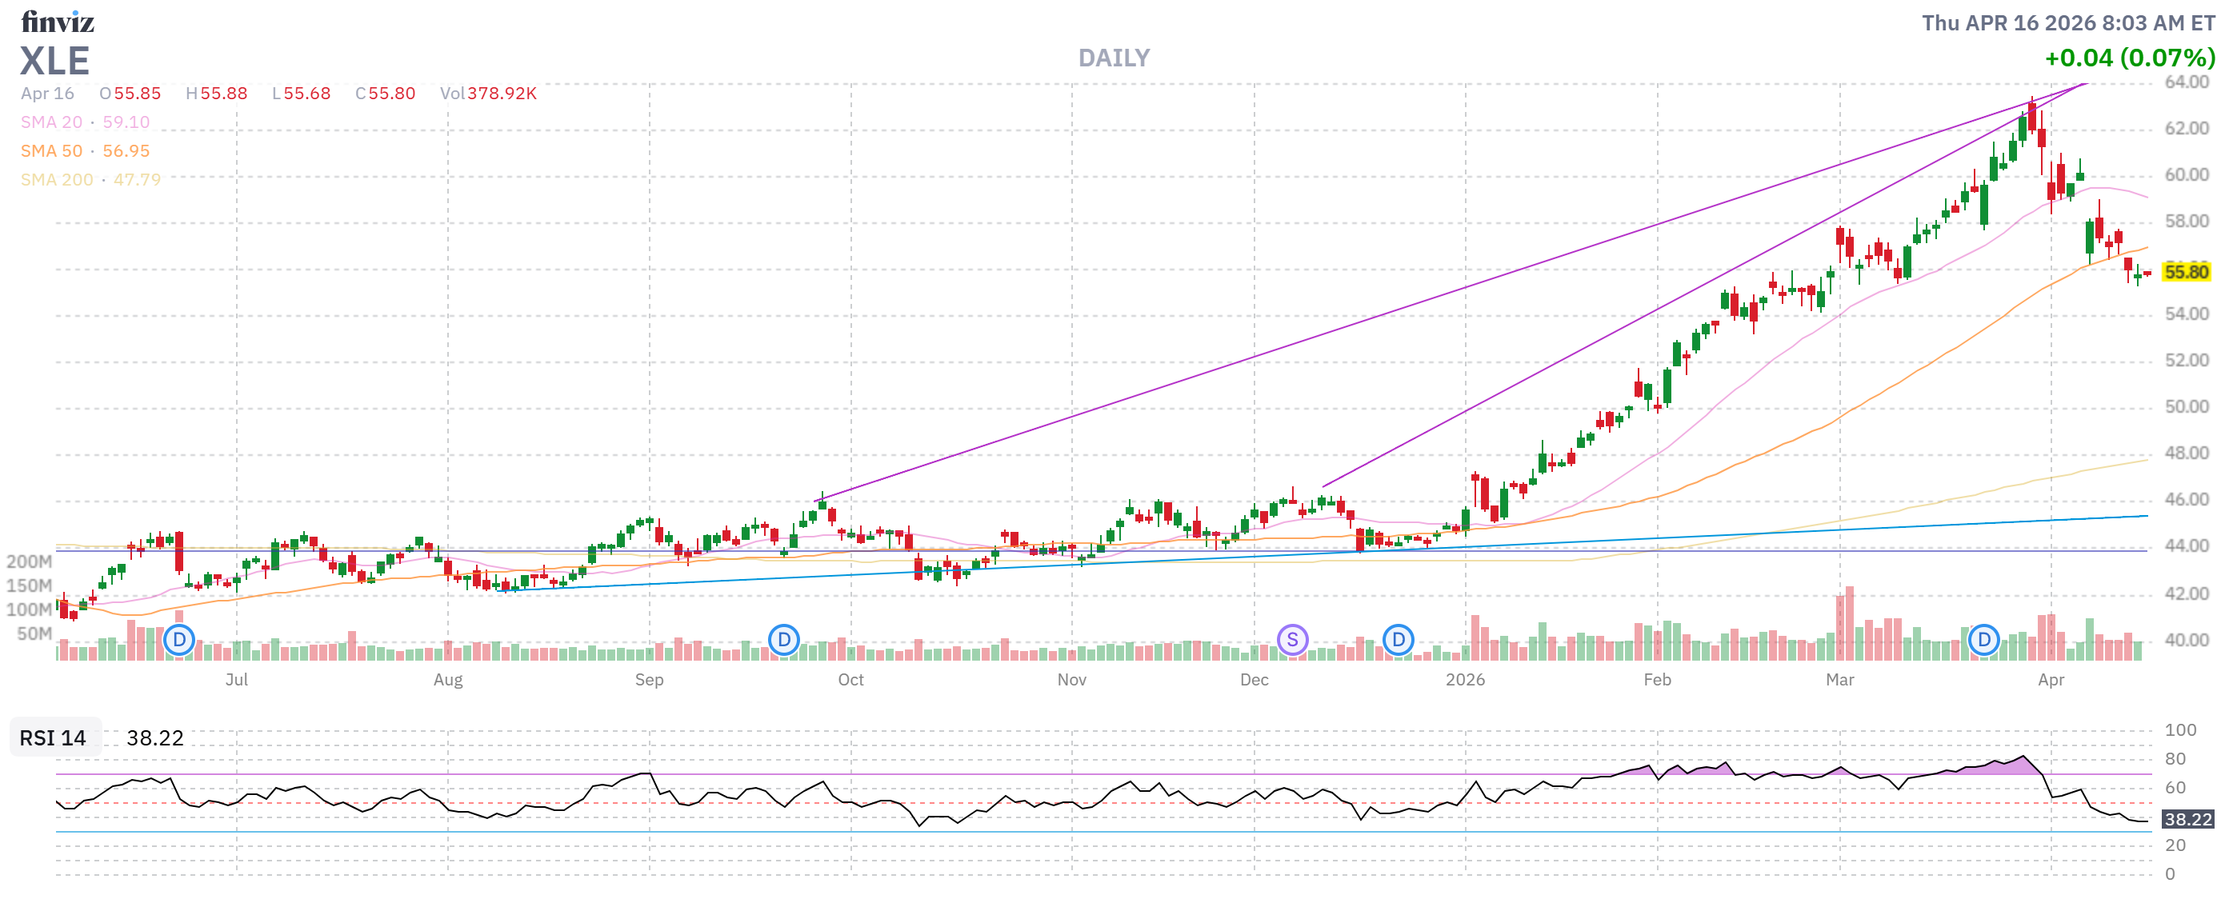Click the Vol 378.92K readout
The width and height of the screenshot is (2237, 899).
point(488,94)
